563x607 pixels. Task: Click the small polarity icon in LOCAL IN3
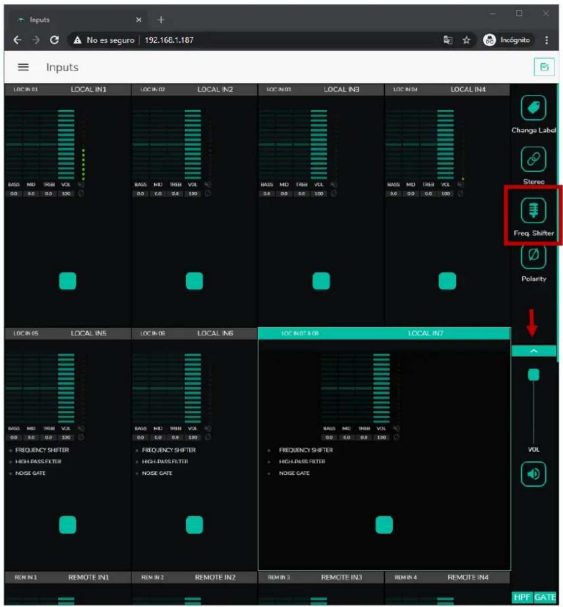(334, 194)
